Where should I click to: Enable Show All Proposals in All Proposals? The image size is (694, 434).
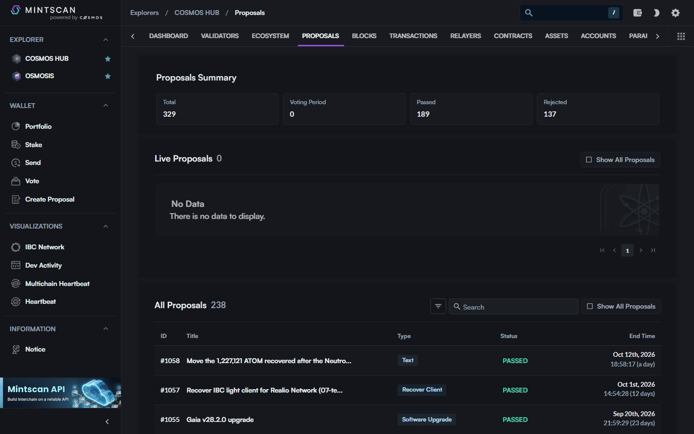[621, 306]
